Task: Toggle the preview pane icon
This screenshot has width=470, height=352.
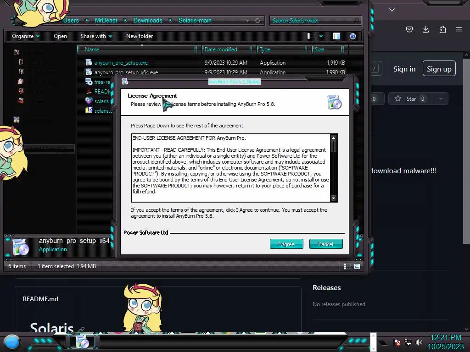Action: [336, 36]
